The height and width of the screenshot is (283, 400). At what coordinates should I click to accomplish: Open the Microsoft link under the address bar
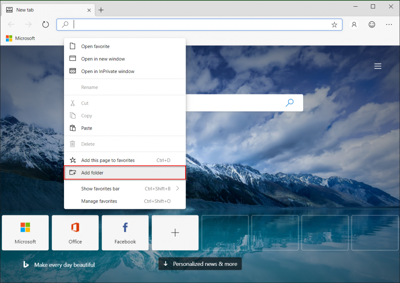click(20, 38)
